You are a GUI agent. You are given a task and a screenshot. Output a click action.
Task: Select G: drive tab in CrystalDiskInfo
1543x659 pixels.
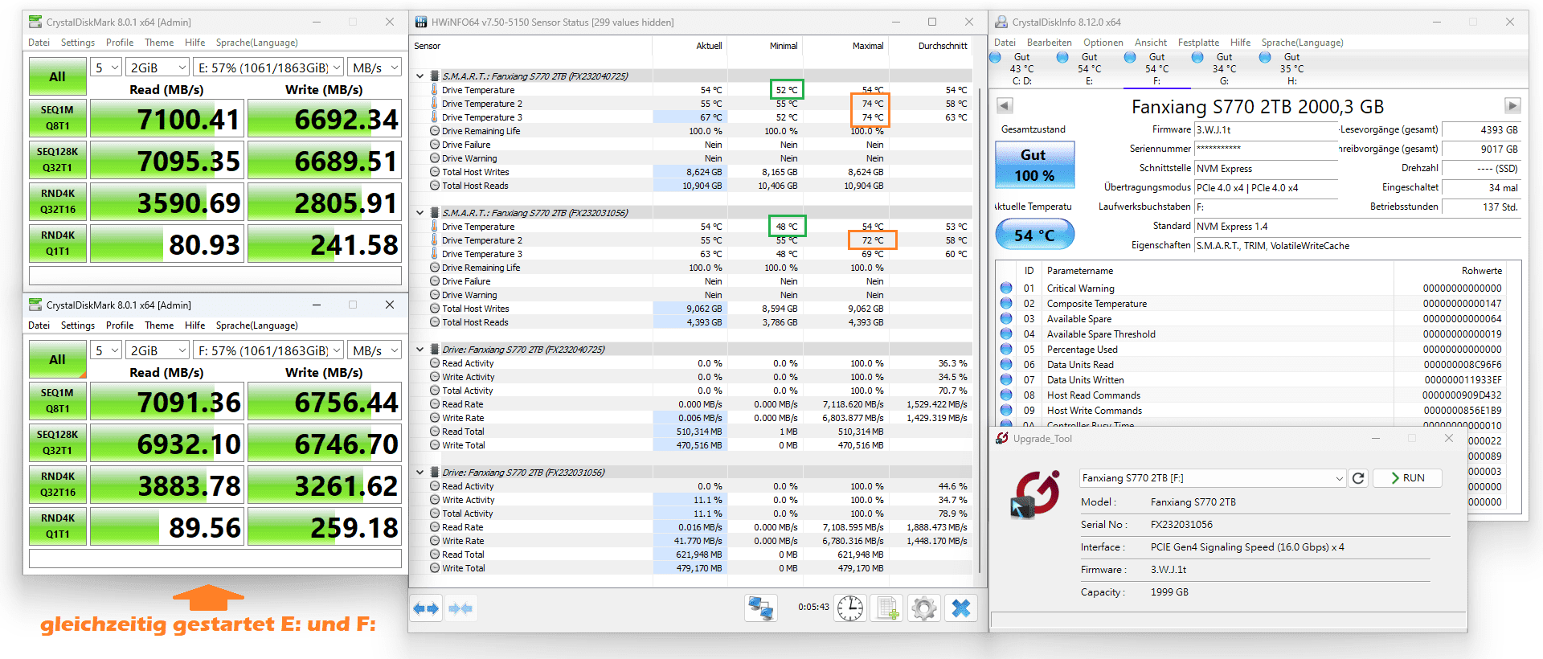click(1224, 69)
